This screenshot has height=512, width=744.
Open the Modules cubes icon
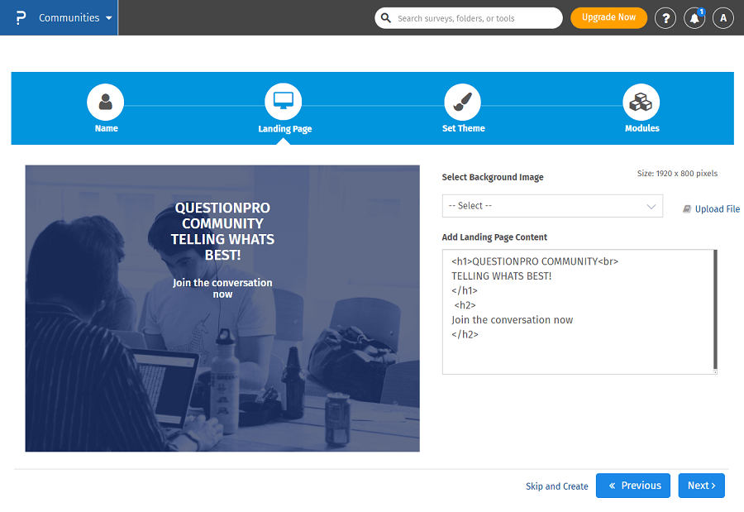click(641, 102)
